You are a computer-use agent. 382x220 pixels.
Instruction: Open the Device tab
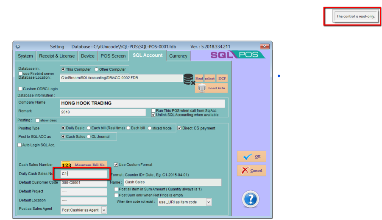[88, 56]
